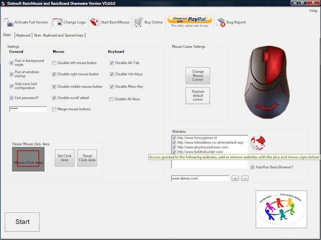Viewport: 321px width, 240px height.
Task: Click the plus button to add website
Action: click(235, 178)
